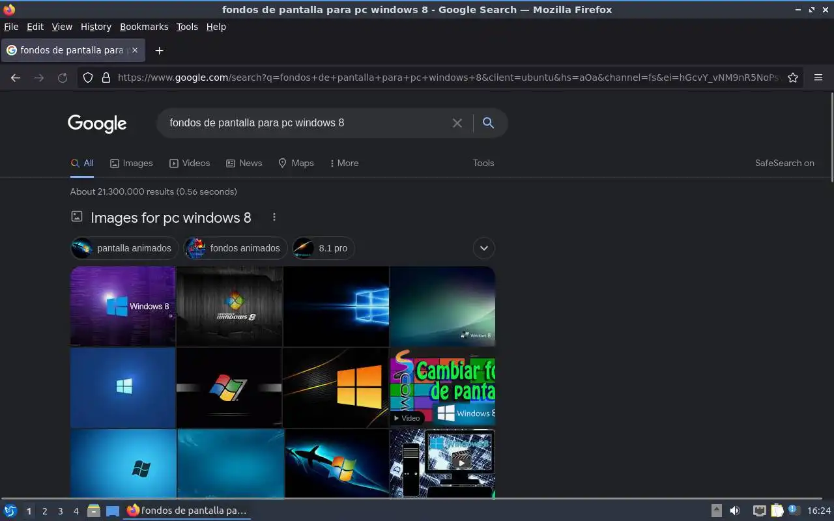Expand the image suggestion chips chevron

pos(483,248)
